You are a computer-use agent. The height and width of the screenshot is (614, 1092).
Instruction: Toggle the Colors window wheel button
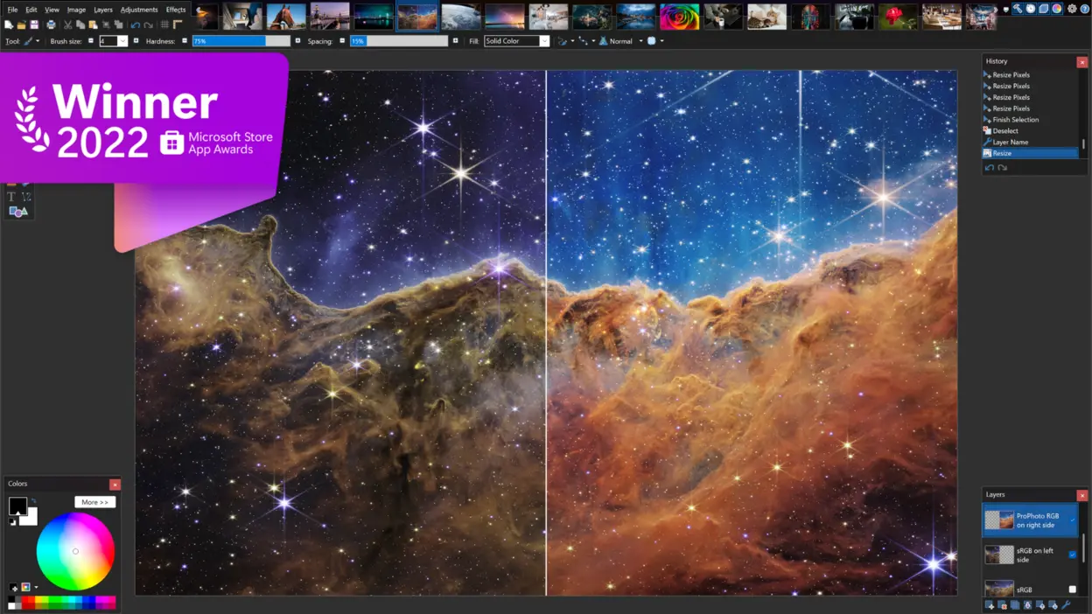click(x=1057, y=9)
